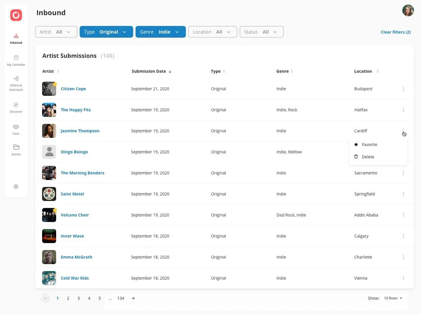The height and width of the screenshot is (314, 421).
Task: Change the 10 Rows display dropdown
Action: tap(393, 298)
